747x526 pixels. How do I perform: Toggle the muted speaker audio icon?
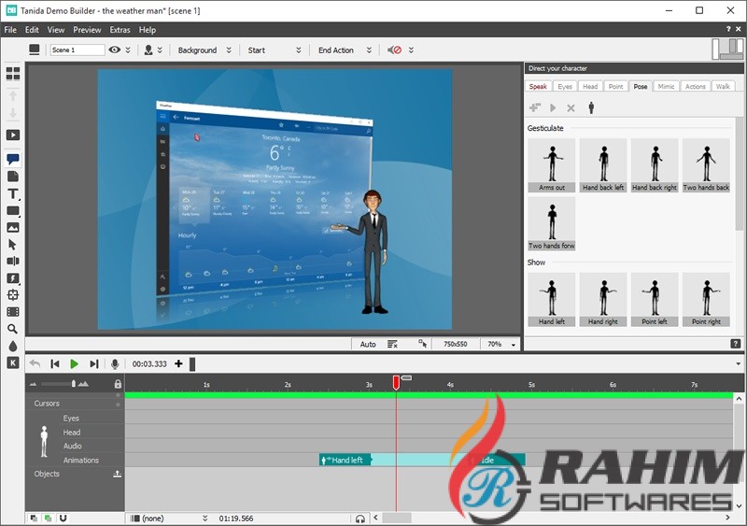(x=394, y=50)
